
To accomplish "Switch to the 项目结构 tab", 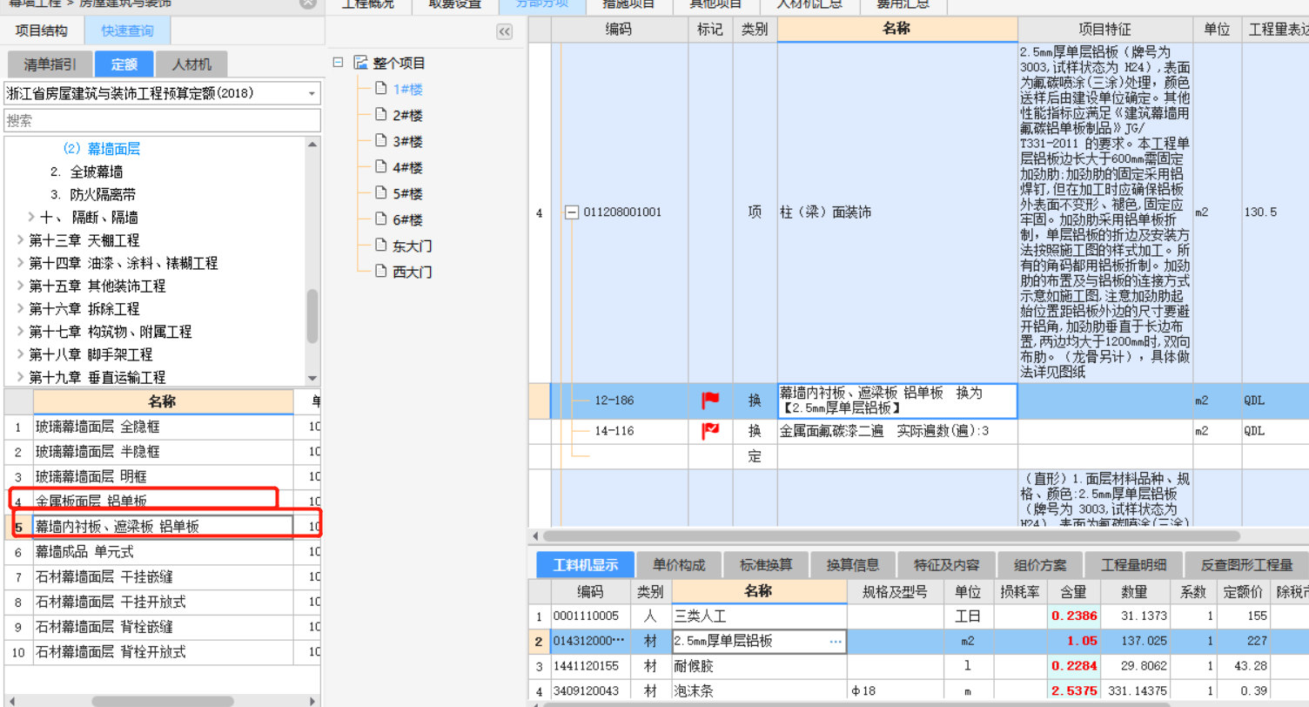I will (42, 30).
